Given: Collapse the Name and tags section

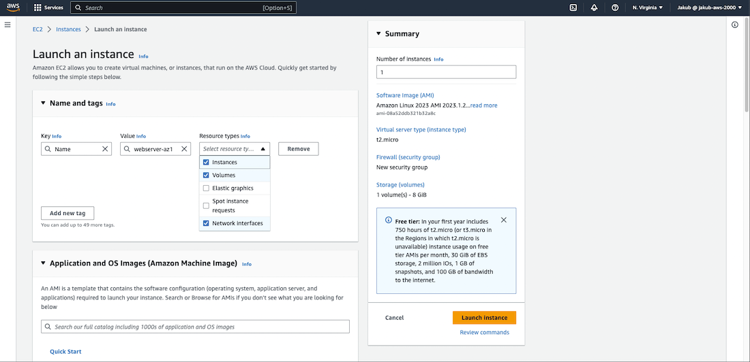Looking at the screenshot, I should pyautogui.click(x=43, y=103).
